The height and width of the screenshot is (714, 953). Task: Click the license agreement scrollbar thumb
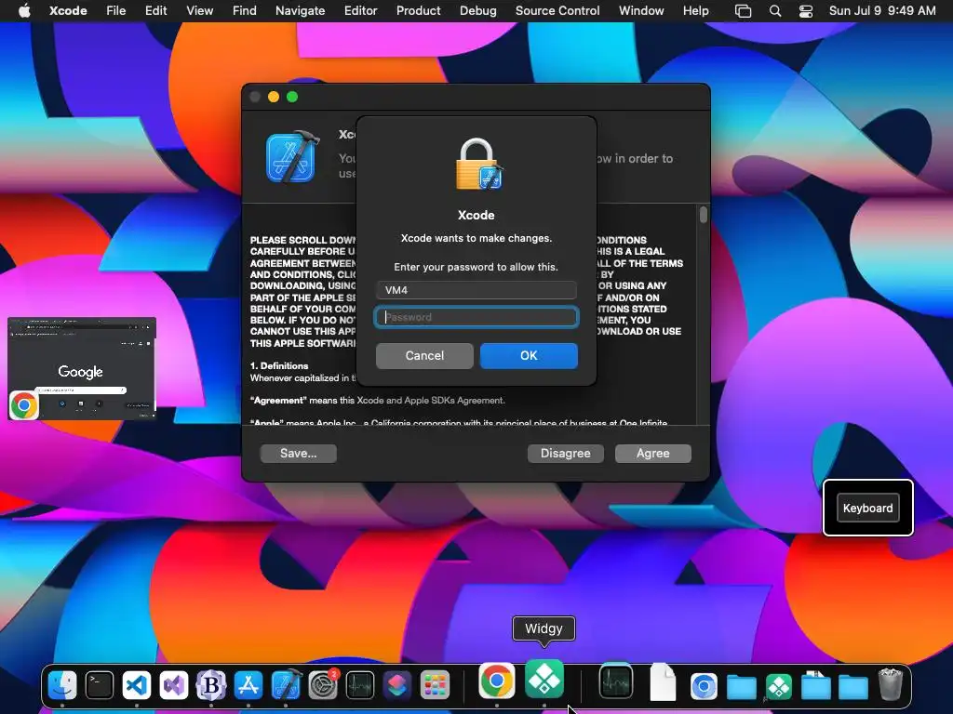click(704, 215)
